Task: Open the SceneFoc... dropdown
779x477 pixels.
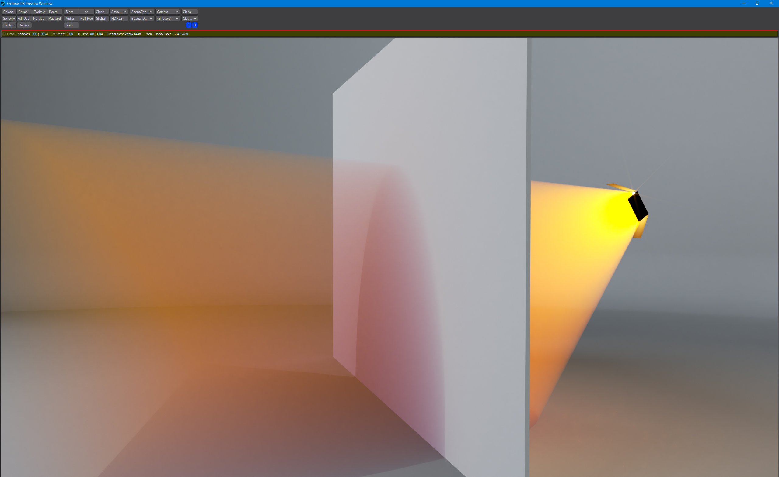Action: click(x=141, y=12)
